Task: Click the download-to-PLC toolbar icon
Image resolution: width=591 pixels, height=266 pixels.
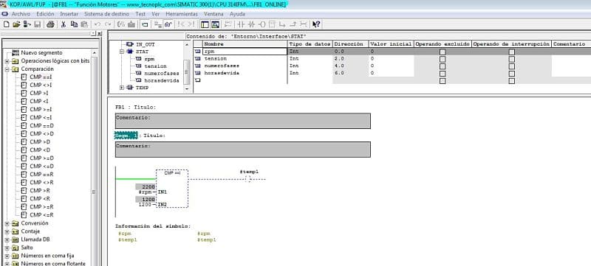Action: [131, 24]
